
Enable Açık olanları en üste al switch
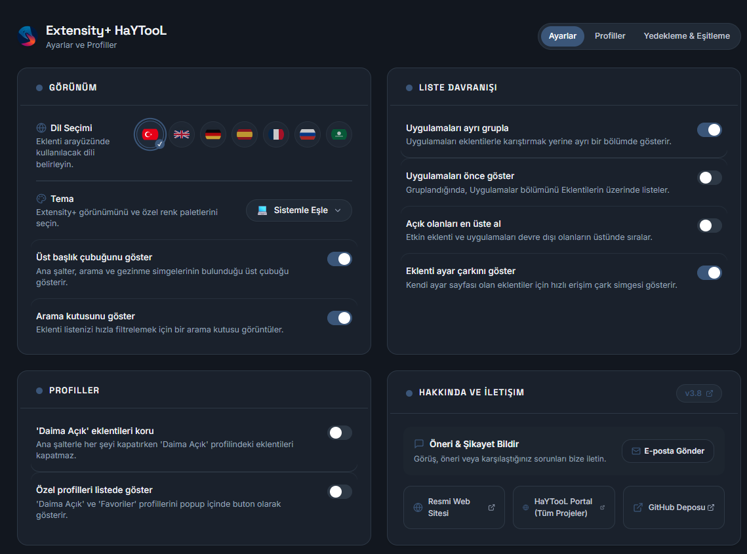[x=710, y=226]
